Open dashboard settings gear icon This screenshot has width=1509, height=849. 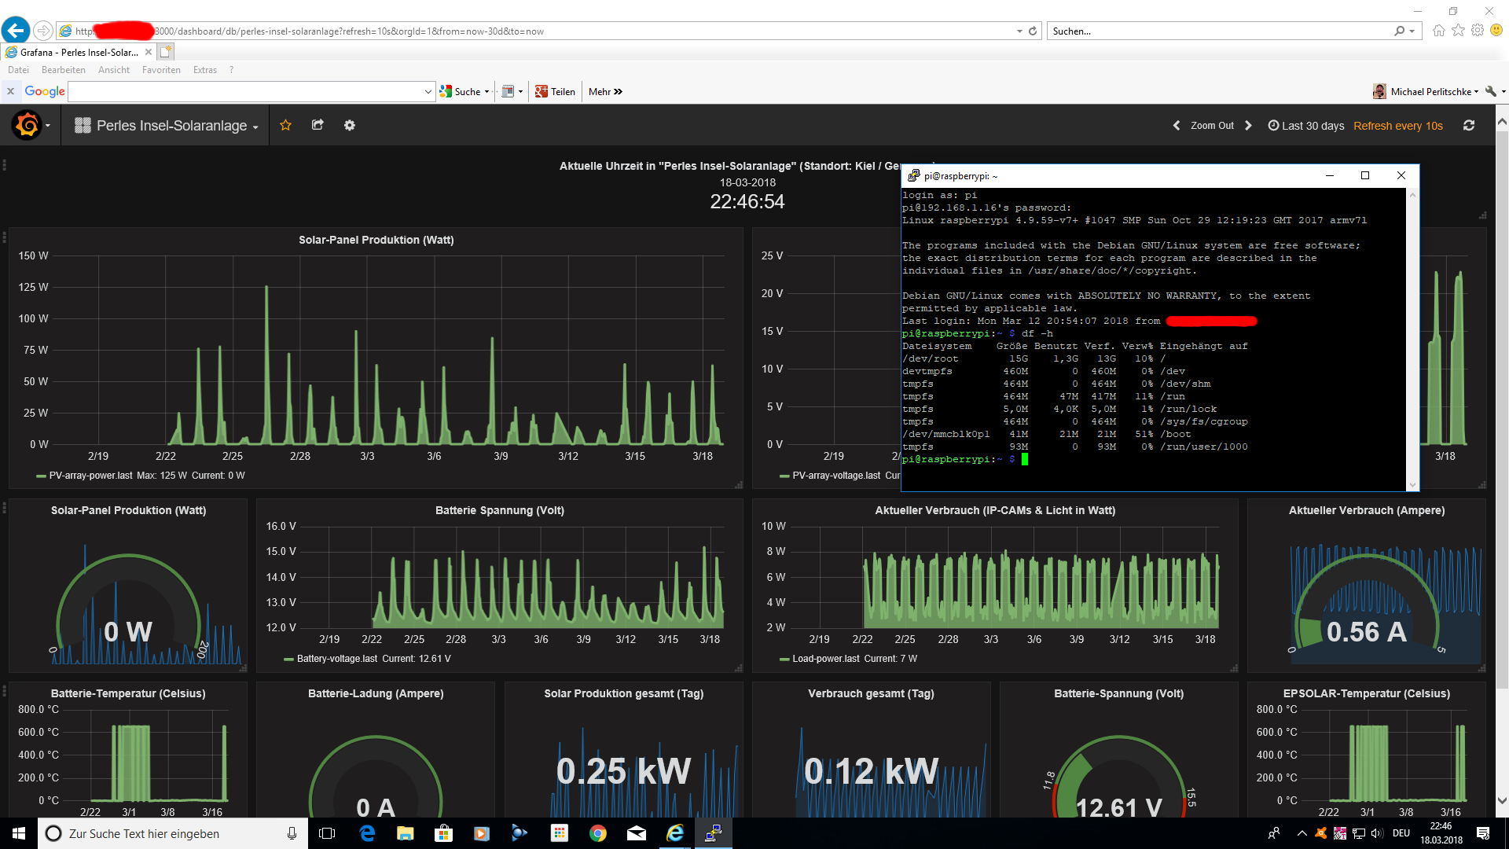point(350,126)
